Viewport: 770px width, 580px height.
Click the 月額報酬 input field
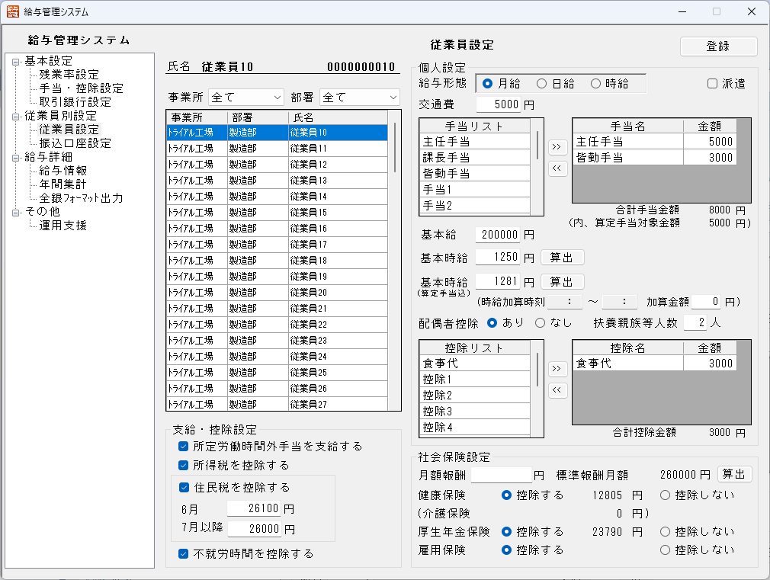[502, 475]
